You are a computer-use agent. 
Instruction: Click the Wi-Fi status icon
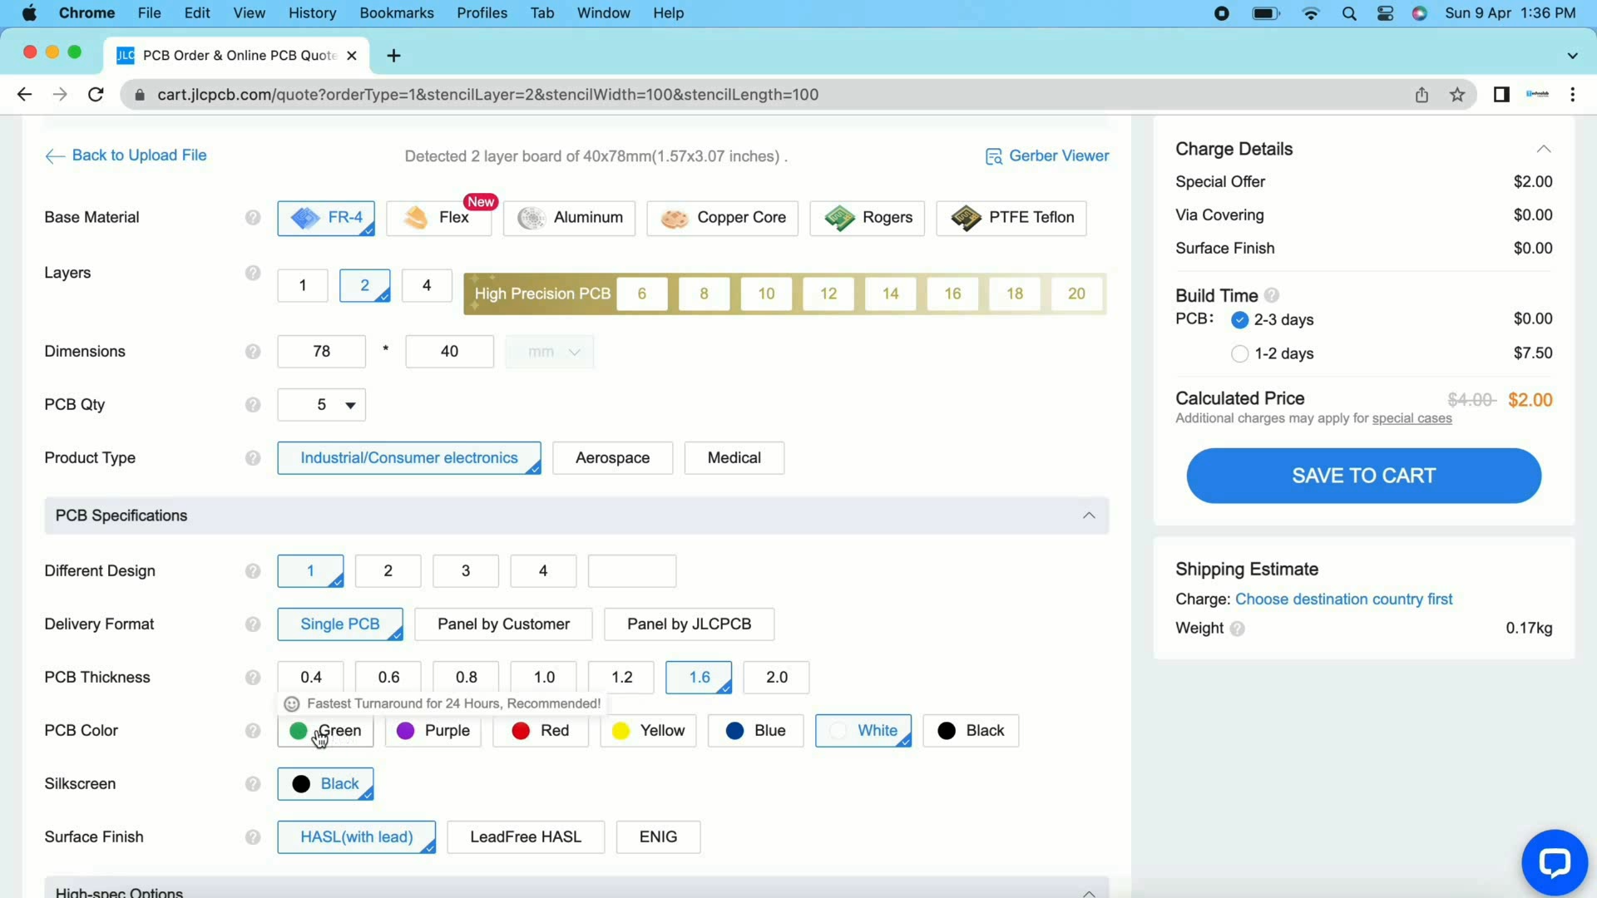1311,13
